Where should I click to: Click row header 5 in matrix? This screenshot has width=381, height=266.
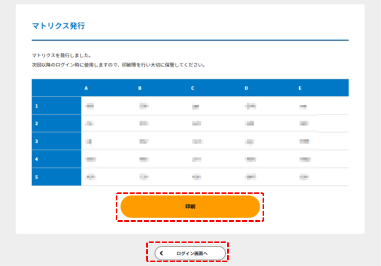coord(56,177)
